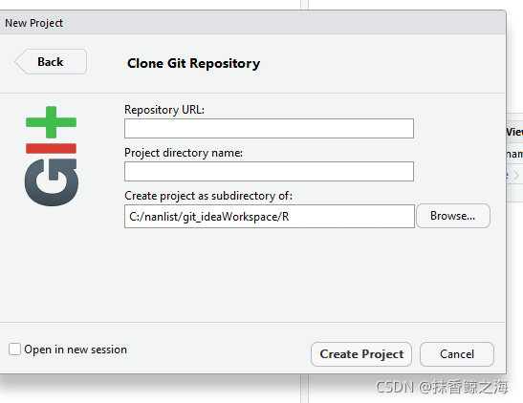Expand the chevron arrow in the background pane

pos(516,175)
